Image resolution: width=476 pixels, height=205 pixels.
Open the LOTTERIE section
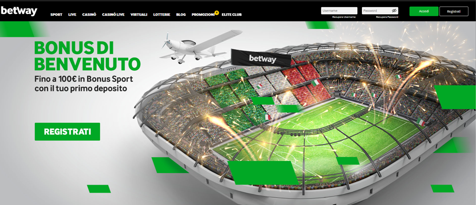point(161,15)
